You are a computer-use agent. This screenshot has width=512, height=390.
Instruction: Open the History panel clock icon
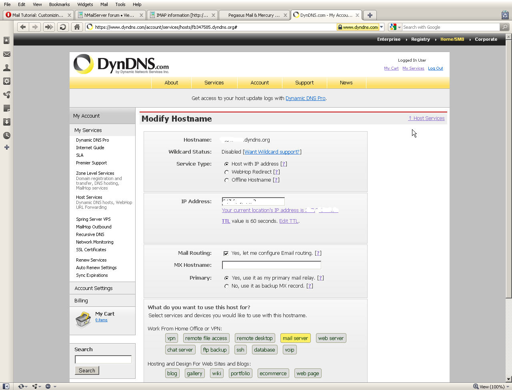7,136
